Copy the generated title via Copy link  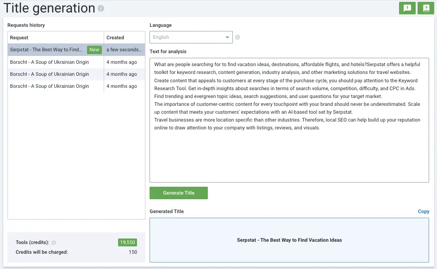[x=423, y=211]
